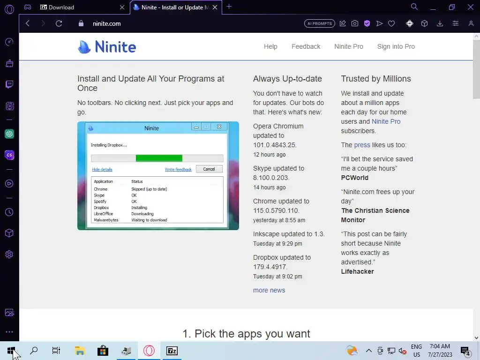
Task: Switch to 7-Zip taskbar app
Action: pos(172,351)
